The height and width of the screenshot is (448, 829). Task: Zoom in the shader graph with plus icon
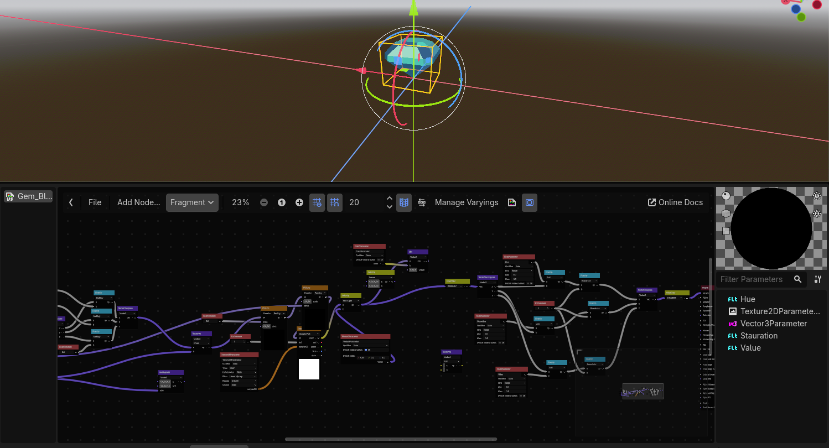(299, 202)
